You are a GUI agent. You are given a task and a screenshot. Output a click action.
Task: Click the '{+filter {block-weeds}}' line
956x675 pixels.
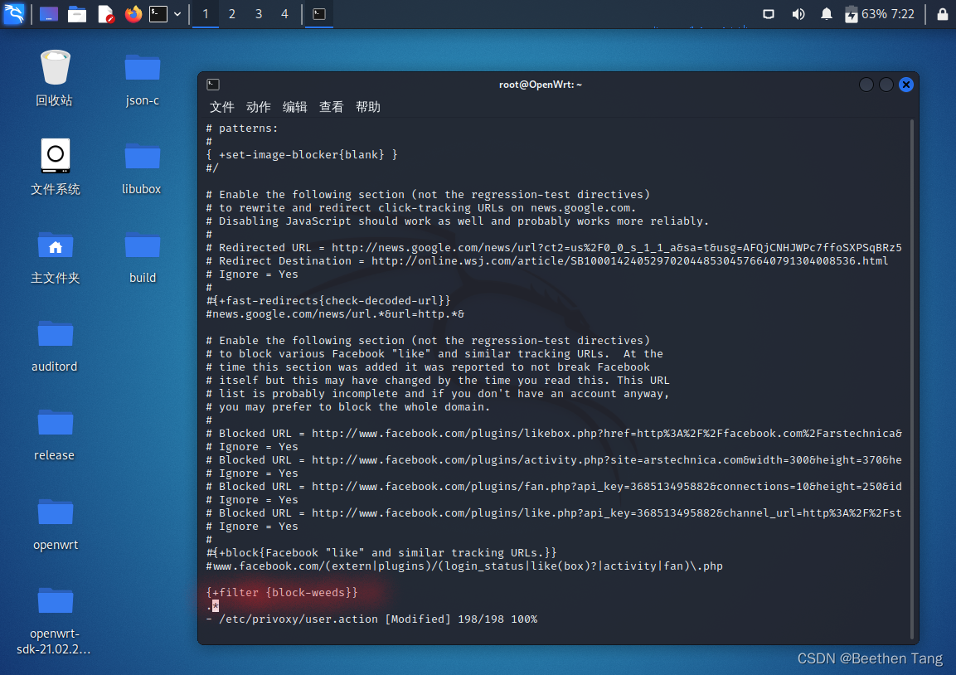pyautogui.click(x=282, y=592)
